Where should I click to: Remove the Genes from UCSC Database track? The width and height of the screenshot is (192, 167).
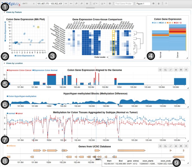click(186, 146)
